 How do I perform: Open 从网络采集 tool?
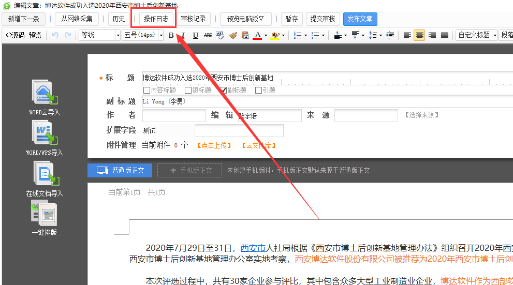[77, 19]
